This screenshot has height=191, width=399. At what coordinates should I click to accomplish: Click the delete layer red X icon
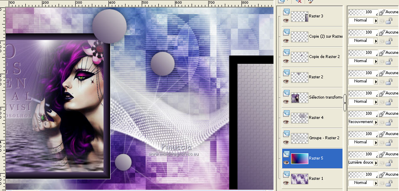(299, 1)
